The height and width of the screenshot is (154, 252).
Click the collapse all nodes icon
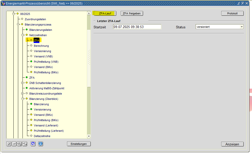point(25,144)
